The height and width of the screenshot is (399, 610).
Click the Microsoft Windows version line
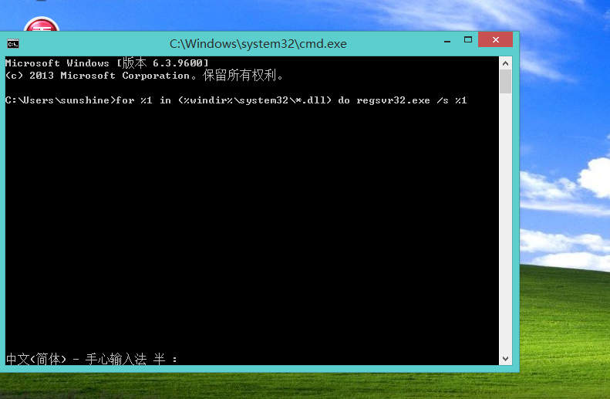click(x=107, y=63)
